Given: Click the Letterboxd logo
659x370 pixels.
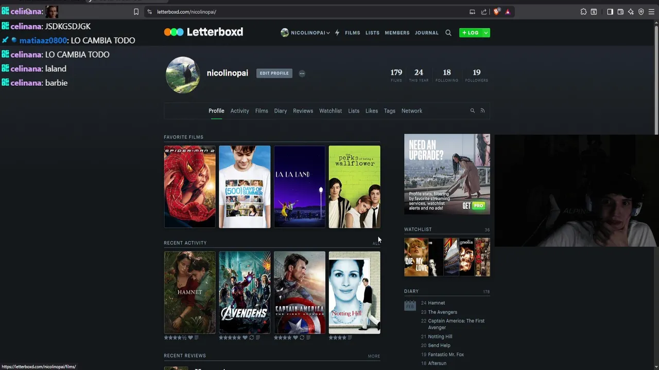Looking at the screenshot, I should tap(203, 32).
